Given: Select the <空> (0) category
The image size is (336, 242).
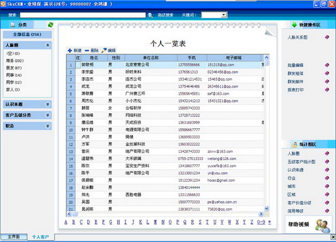Looking at the screenshot, I should (x=13, y=54).
